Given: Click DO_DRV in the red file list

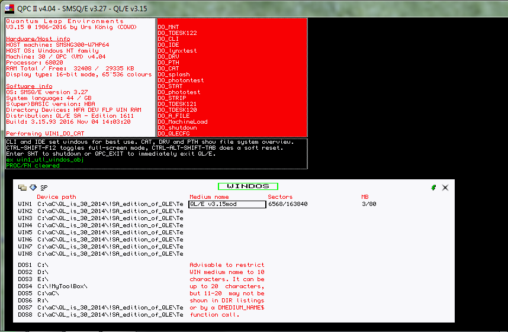Looking at the screenshot, I should point(168,57).
